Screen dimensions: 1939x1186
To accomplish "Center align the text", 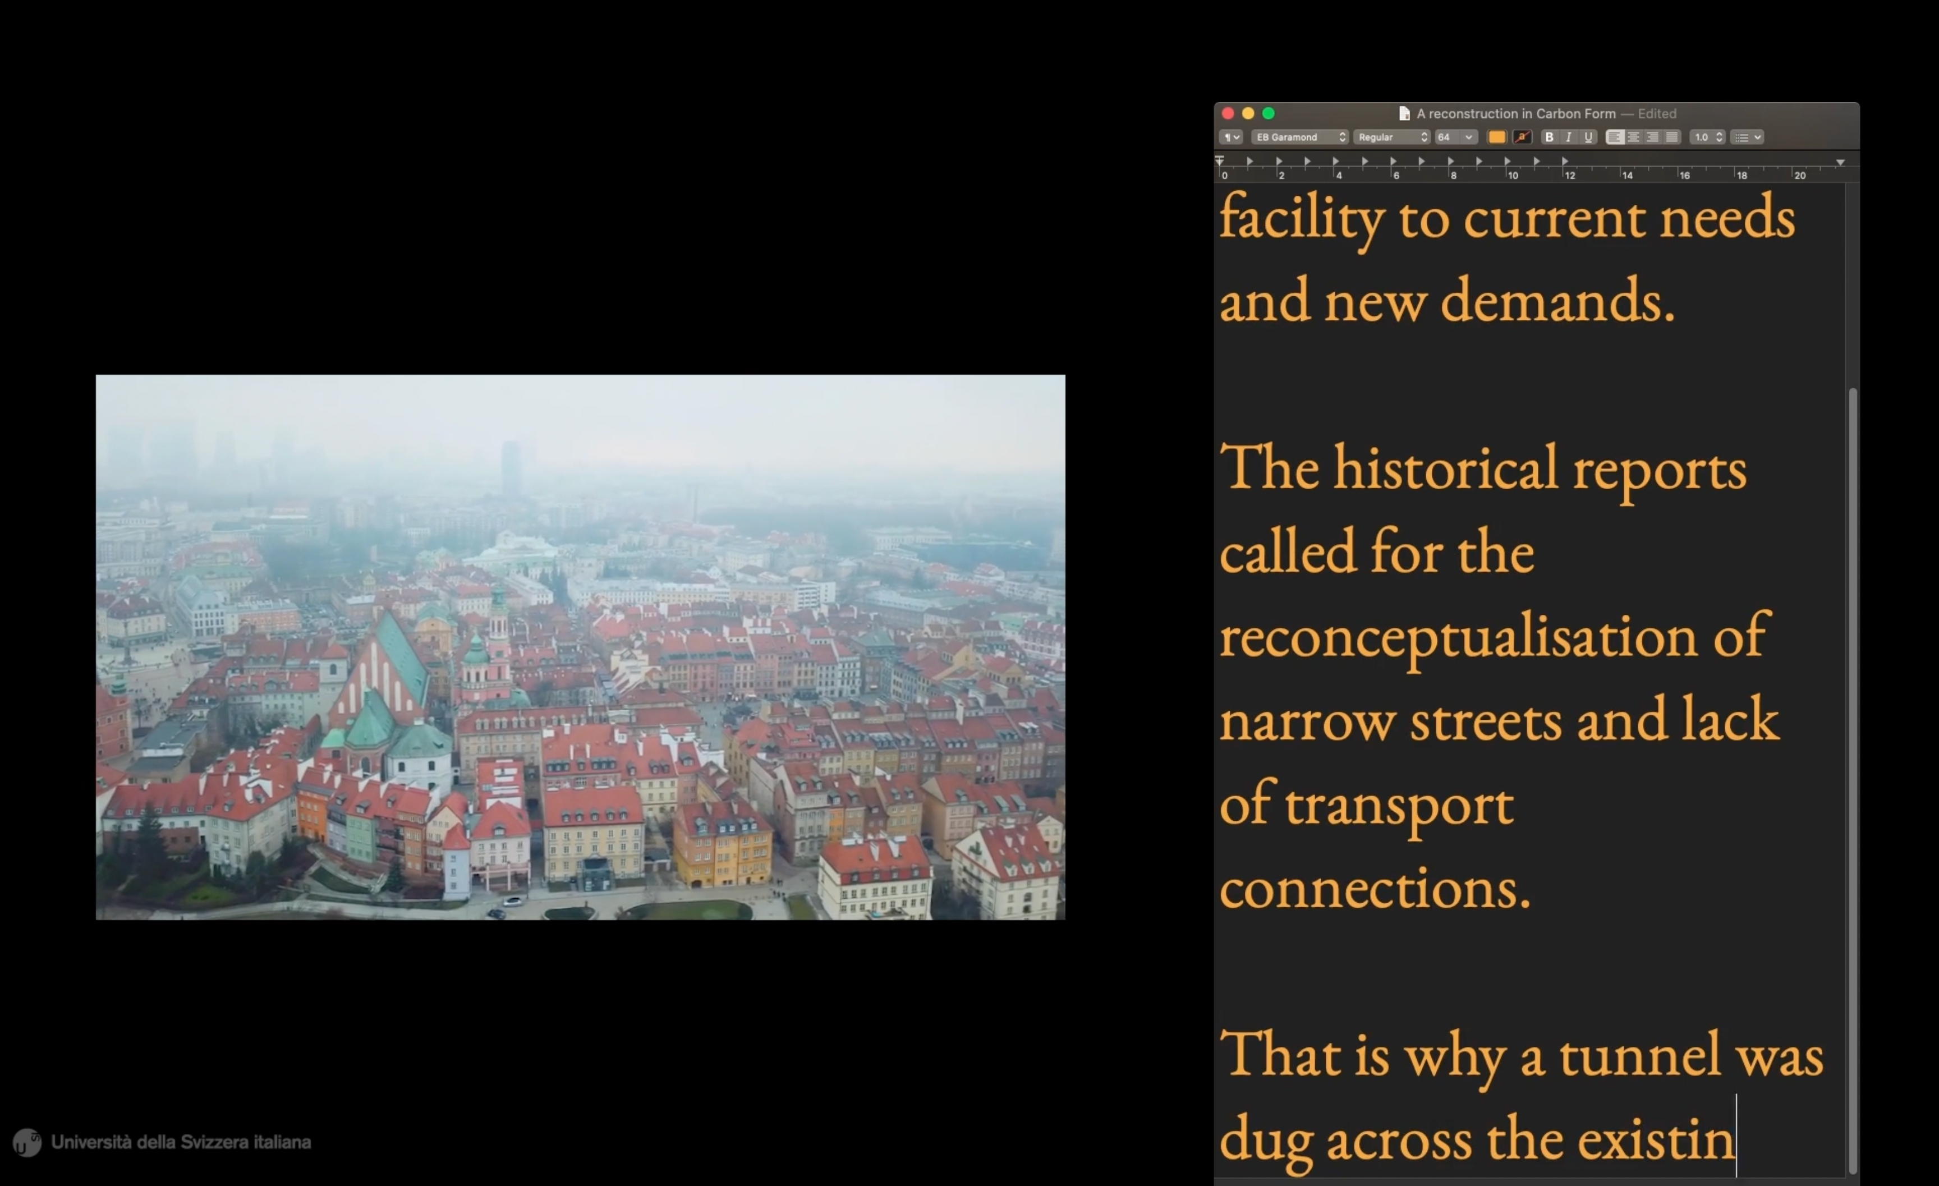I will pyautogui.click(x=1634, y=137).
